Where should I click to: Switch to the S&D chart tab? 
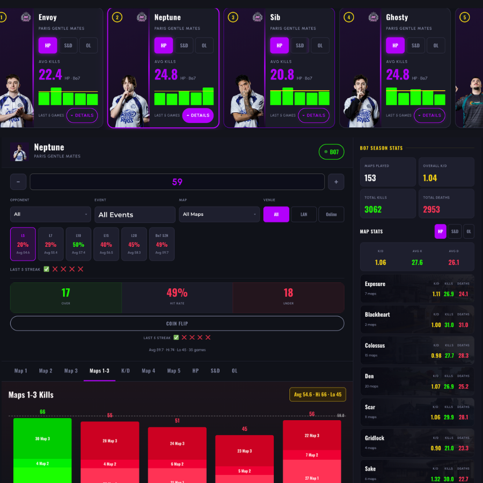(x=215, y=371)
